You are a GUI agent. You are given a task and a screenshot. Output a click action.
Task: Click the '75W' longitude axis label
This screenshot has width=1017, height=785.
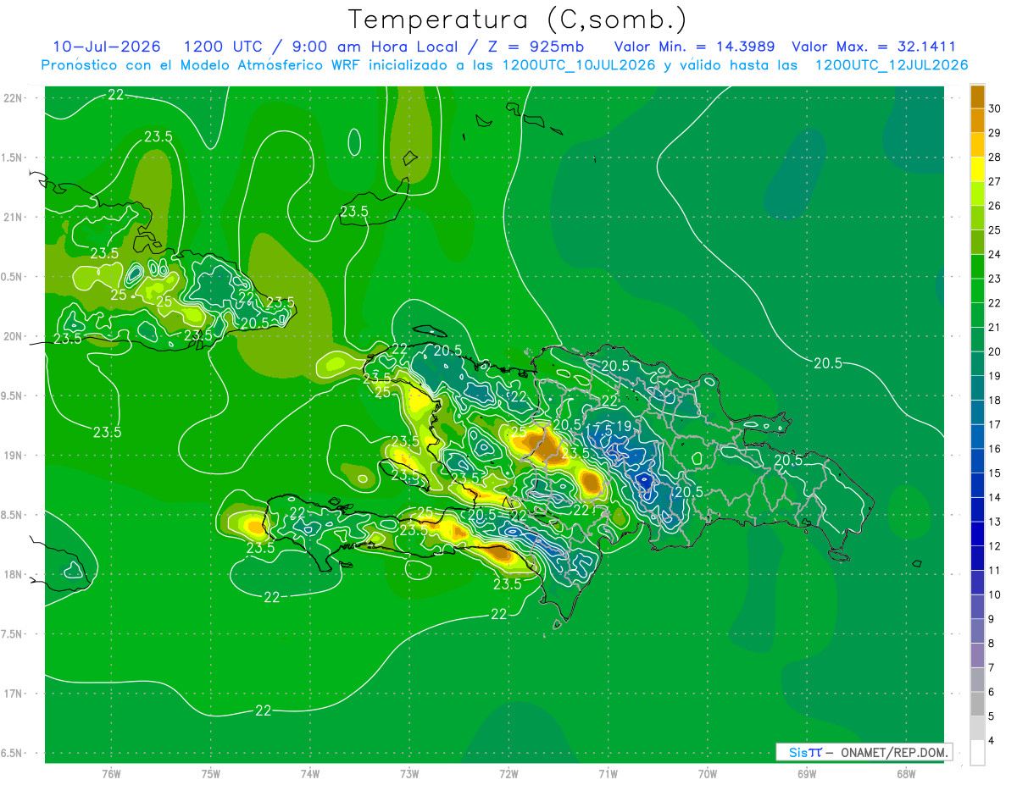211,773
